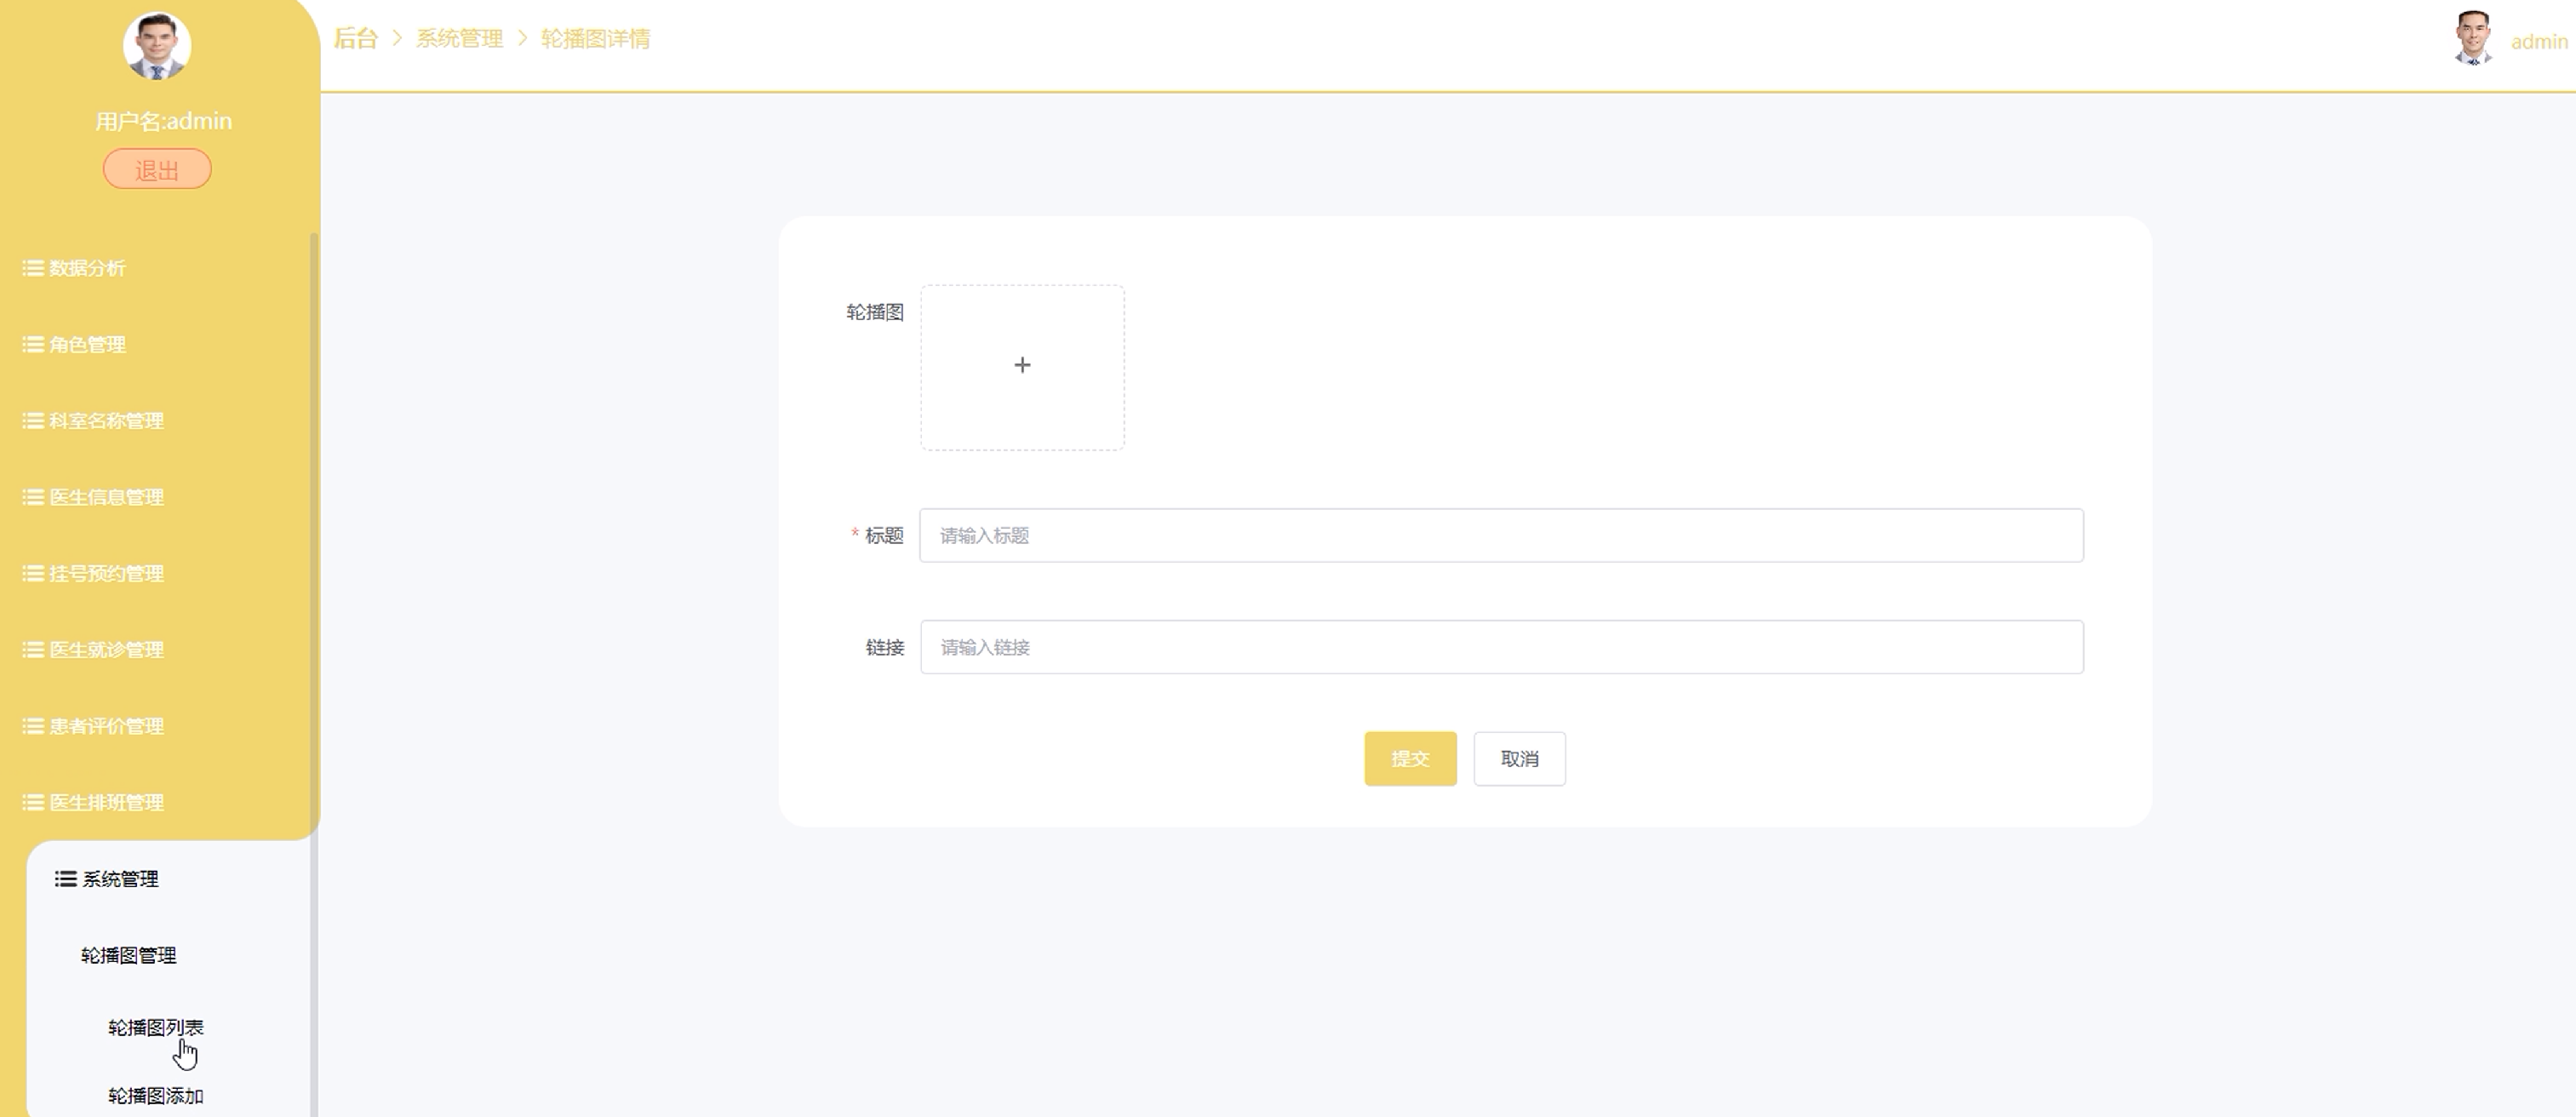Click the list icon beside 系统管理

(66, 879)
